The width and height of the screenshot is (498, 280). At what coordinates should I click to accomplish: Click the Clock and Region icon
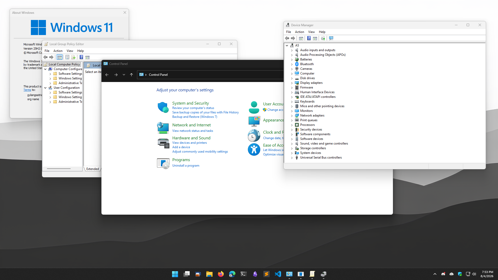(x=254, y=135)
